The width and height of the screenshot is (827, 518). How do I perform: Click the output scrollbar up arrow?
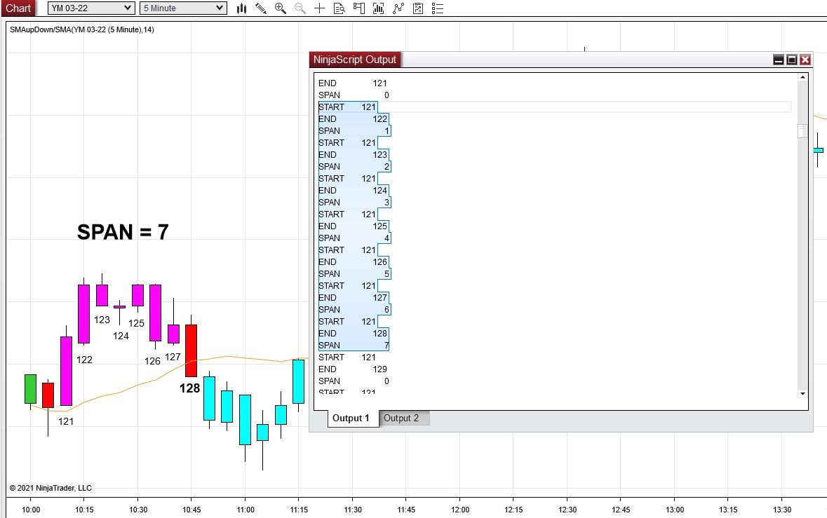coord(802,78)
